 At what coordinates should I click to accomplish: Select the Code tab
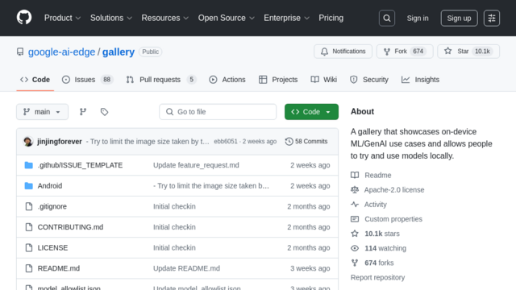tap(35, 80)
